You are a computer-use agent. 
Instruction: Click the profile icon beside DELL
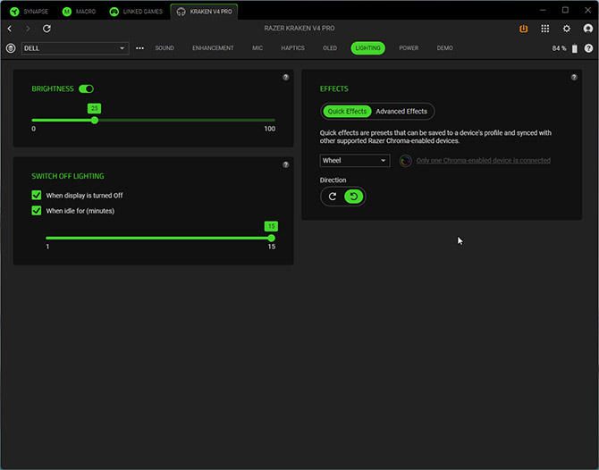11,48
